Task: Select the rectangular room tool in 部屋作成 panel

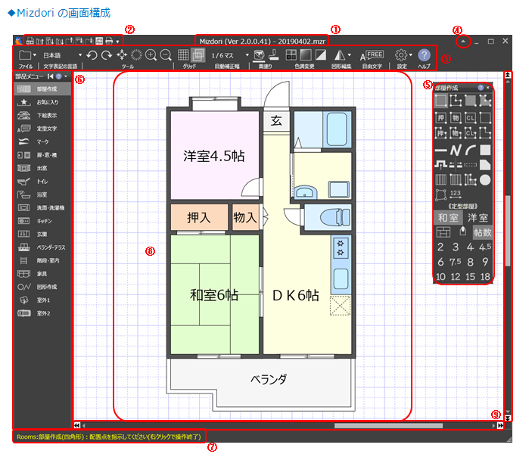Action: [440, 101]
